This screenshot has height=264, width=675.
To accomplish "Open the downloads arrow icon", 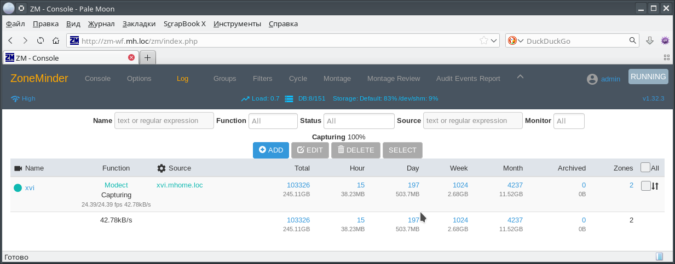I will tap(650, 40).
